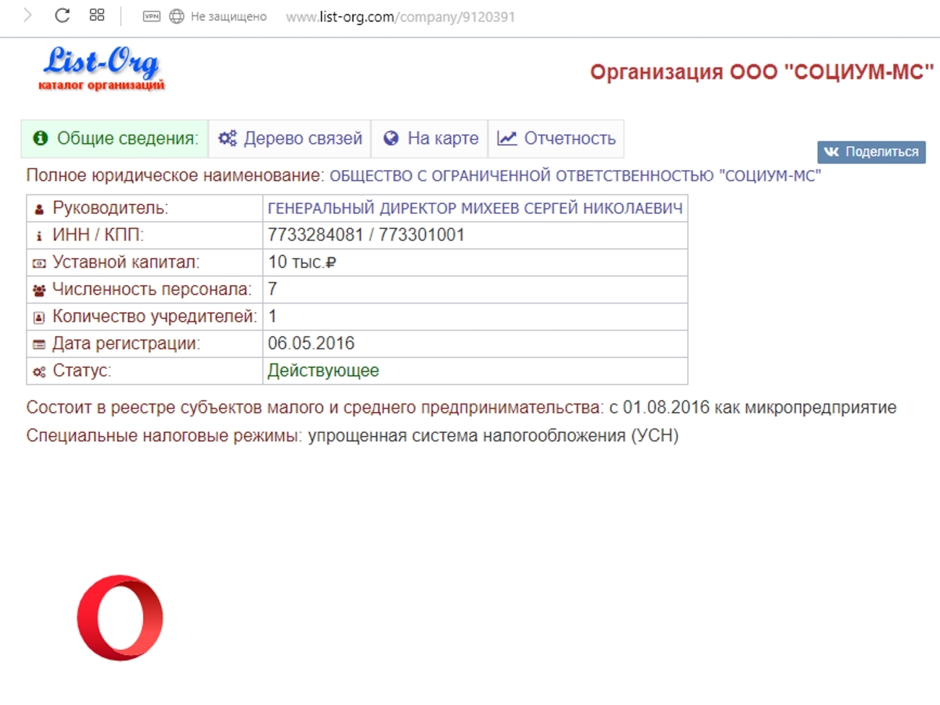Click chart icon beside Отчетность

[x=506, y=138]
